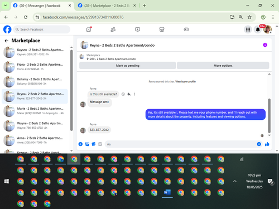Click the Search Facebook field
Image resolution: width=279 pixels, height=209 pixels.
[42, 30]
